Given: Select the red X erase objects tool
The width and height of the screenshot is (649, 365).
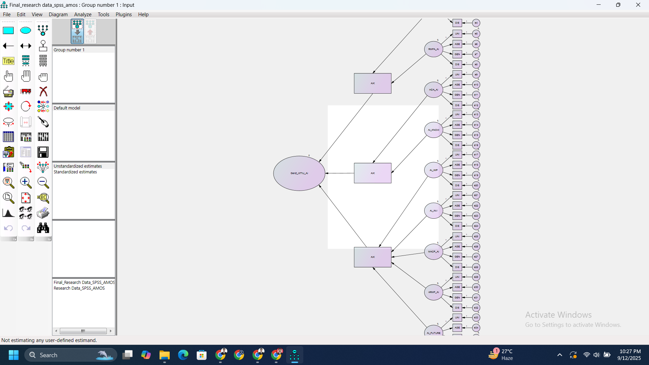Looking at the screenshot, I should (x=43, y=91).
